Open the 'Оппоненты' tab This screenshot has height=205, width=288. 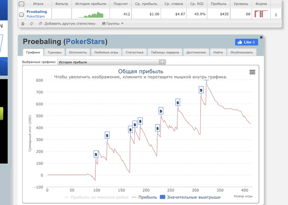pos(78,52)
